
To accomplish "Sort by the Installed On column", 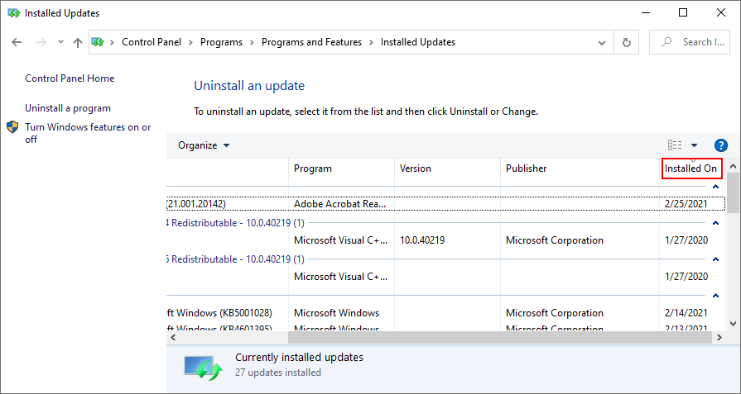I will pos(690,169).
